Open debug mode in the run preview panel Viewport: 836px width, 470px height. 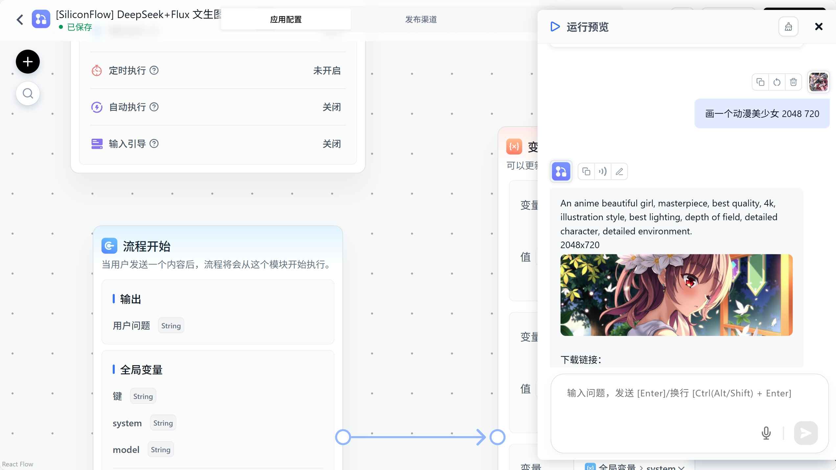point(788,27)
